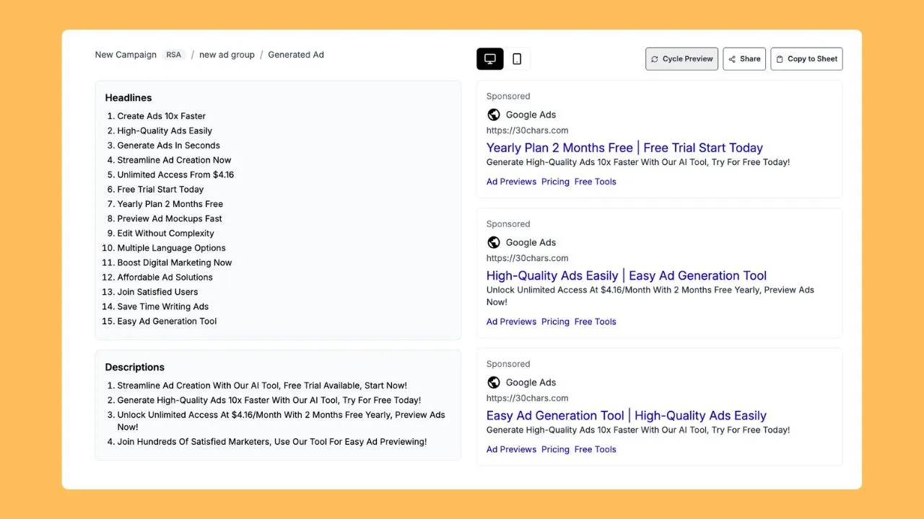Click Ad Previews sitelink in first ad
This screenshot has height=519, width=924.
(x=511, y=182)
